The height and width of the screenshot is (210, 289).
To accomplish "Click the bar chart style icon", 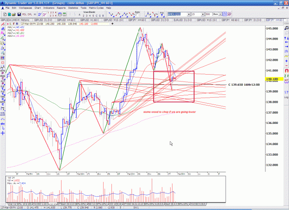I will click(x=224, y=14).
